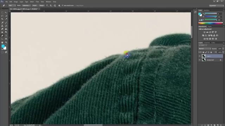Open path operations dropdown
The image size is (225, 126).
point(47,6)
